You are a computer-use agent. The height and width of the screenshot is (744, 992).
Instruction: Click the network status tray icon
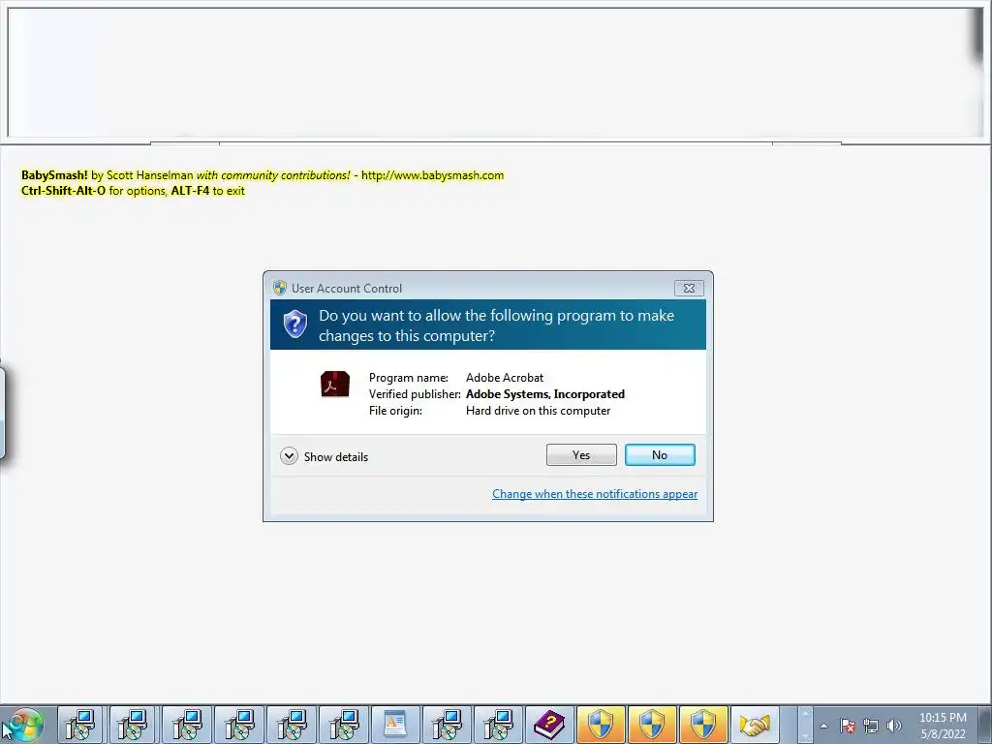[871, 726]
